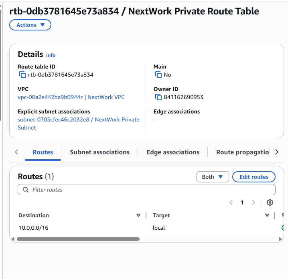Sort routes by Target column

267,215
